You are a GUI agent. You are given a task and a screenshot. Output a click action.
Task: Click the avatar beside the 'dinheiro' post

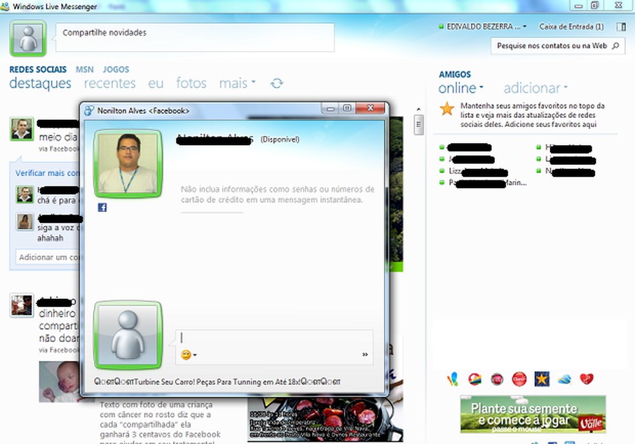(21, 305)
